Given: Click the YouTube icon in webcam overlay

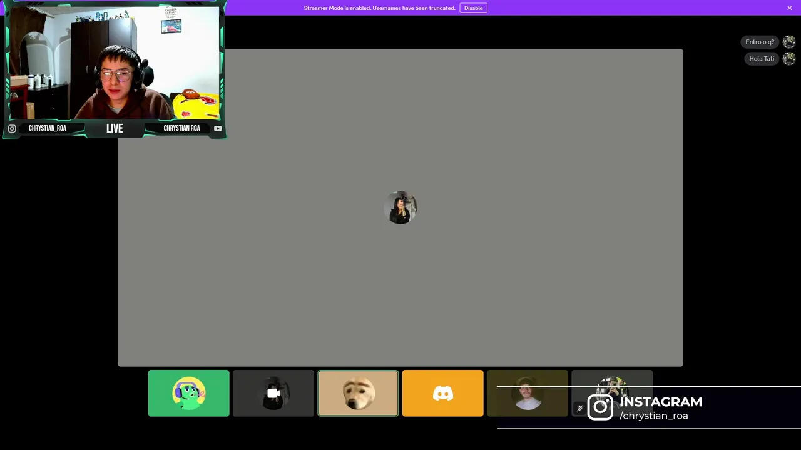Looking at the screenshot, I should click(x=218, y=129).
